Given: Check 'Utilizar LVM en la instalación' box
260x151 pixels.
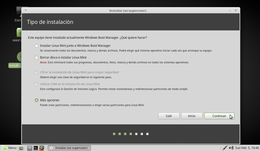Looking at the screenshot, I should [x=37, y=84].
